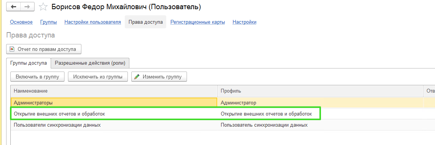This screenshot has height=145, width=435.
Task: Select the Права доступа section tab
Action: point(146,22)
